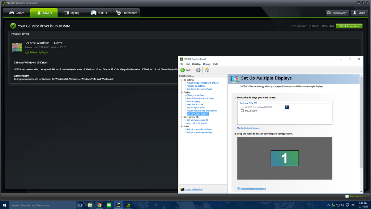
Task: Open the NVIDIA Control Panel from the taskbar
Action: pos(128,205)
